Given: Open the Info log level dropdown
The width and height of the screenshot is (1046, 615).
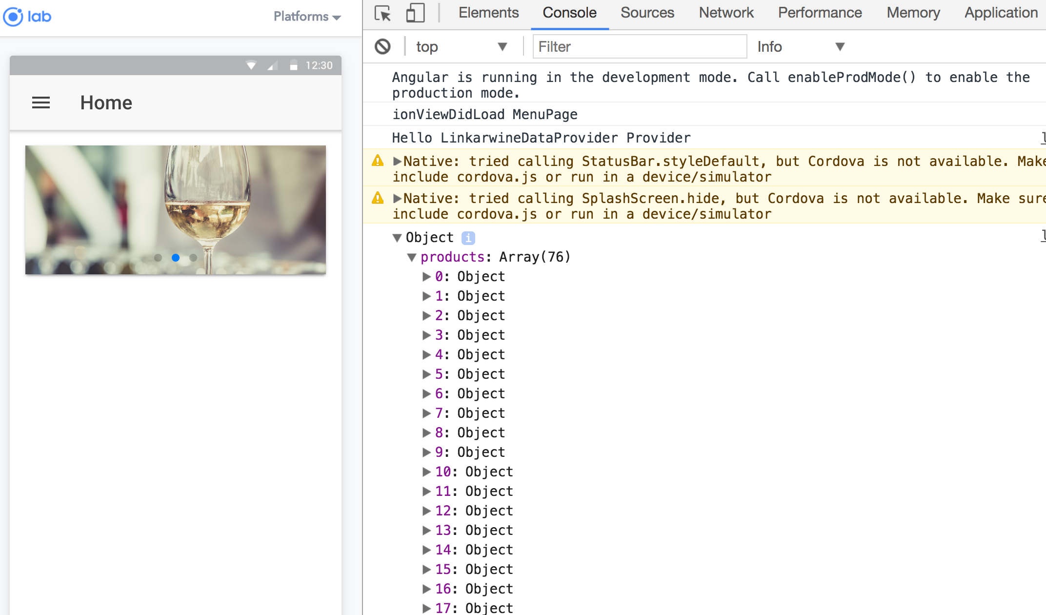Looking at the screenshot, I should coord(800,47).
